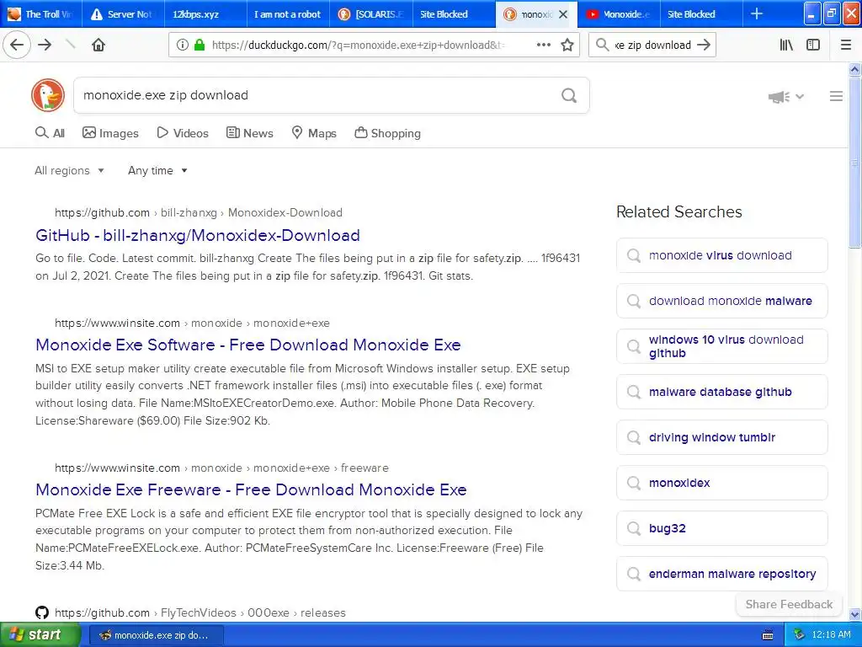Screen dimensions: 862x647
Task: Open the browser home page icon
Action: point(98,45)
